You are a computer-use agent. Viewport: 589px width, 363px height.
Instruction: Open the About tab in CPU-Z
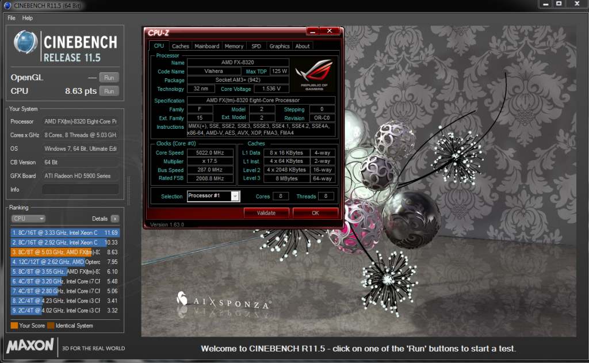(x=303, y=46)
